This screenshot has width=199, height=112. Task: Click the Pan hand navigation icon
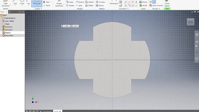[x=197, y=41]
